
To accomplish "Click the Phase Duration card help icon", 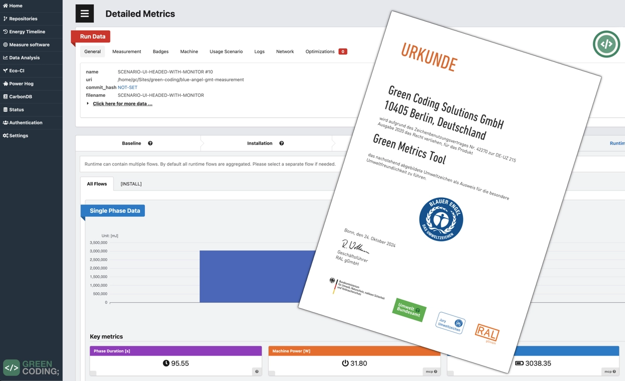I will pyautogui.click(x=257, y=372).
